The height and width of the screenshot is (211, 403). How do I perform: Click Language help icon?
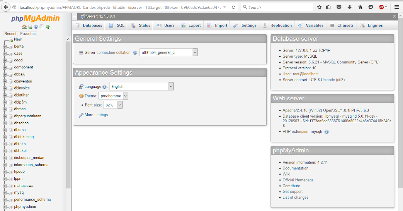tap(104, 87)
